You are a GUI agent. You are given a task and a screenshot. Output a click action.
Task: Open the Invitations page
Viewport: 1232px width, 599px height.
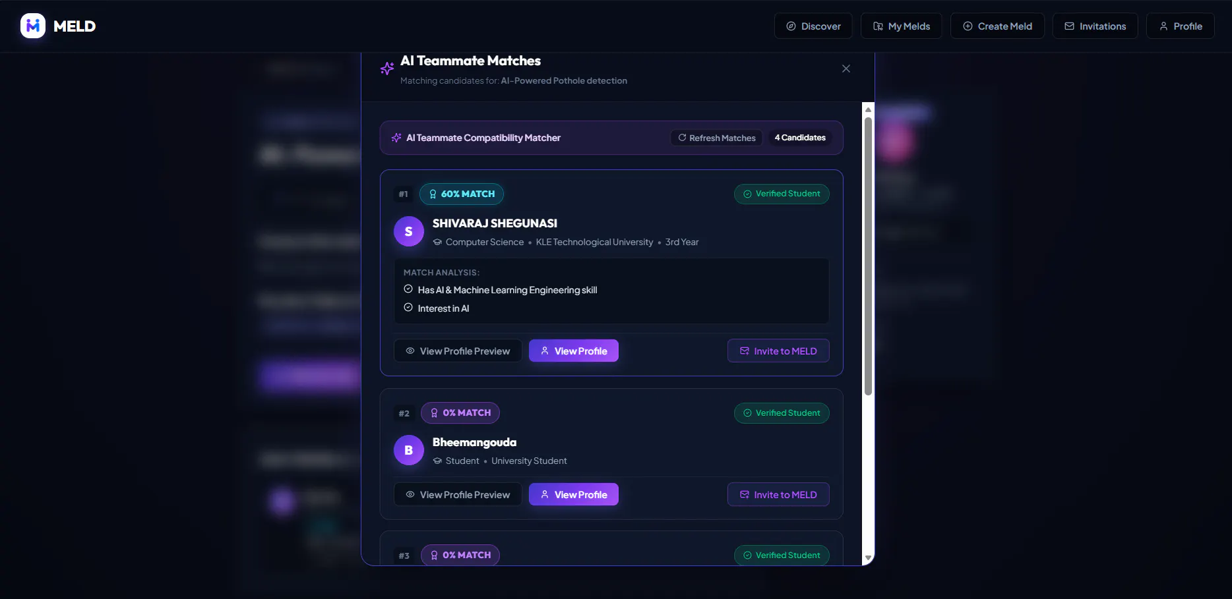pos(1095,26)
